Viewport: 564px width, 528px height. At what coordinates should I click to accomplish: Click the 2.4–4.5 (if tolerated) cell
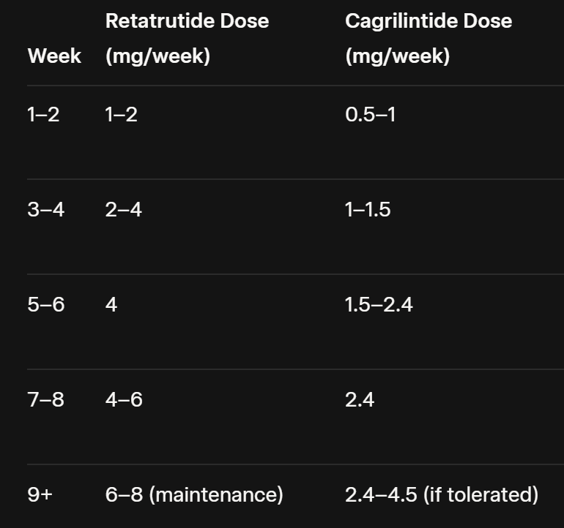pyautogui.click(x=442, y=495)
